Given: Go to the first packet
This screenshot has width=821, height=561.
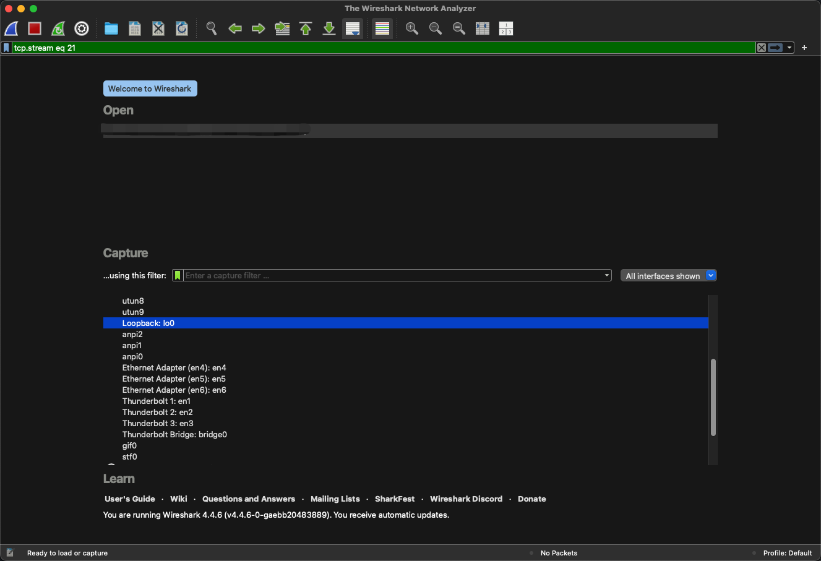Looking at the screenshot, I should (306, 28).
